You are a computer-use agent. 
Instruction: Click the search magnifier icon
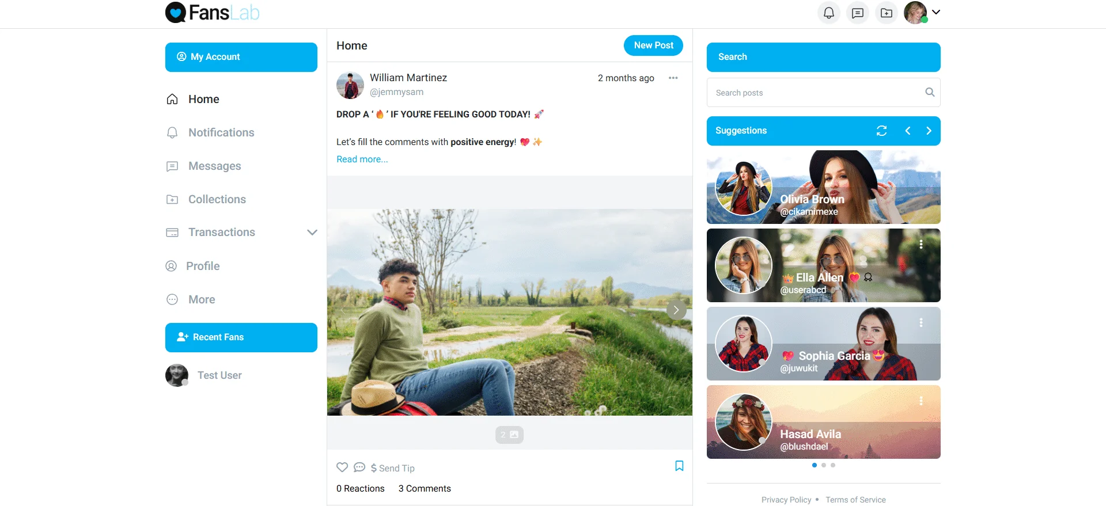[x=929, y=92]
